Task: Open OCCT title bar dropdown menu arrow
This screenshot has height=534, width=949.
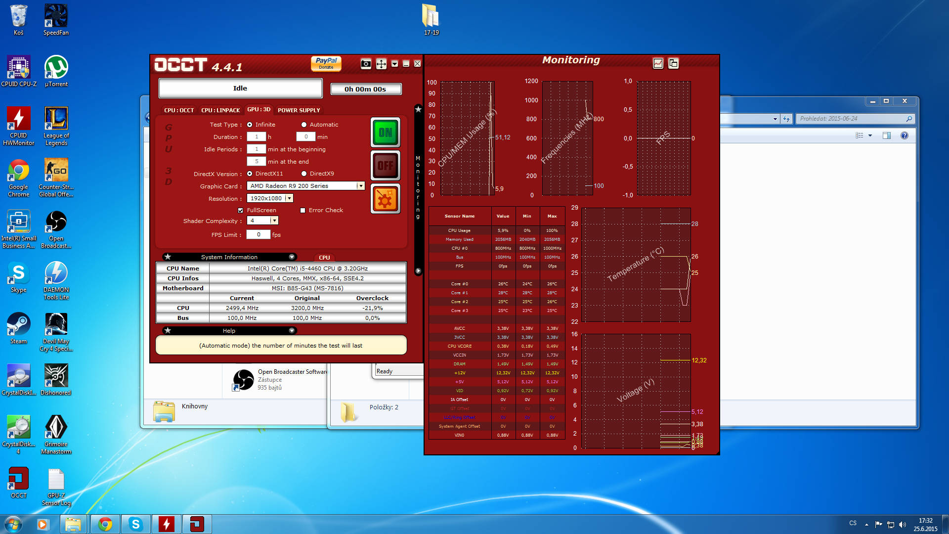Action: click(394, 64)
